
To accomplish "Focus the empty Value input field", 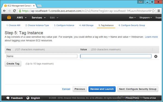I will (x=116, y=56).
